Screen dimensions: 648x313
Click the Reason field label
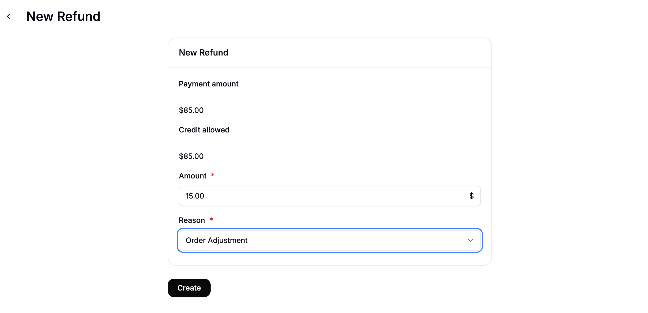coord(192,220)
